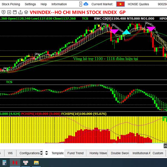Click the export upload icon

[20, 12]
